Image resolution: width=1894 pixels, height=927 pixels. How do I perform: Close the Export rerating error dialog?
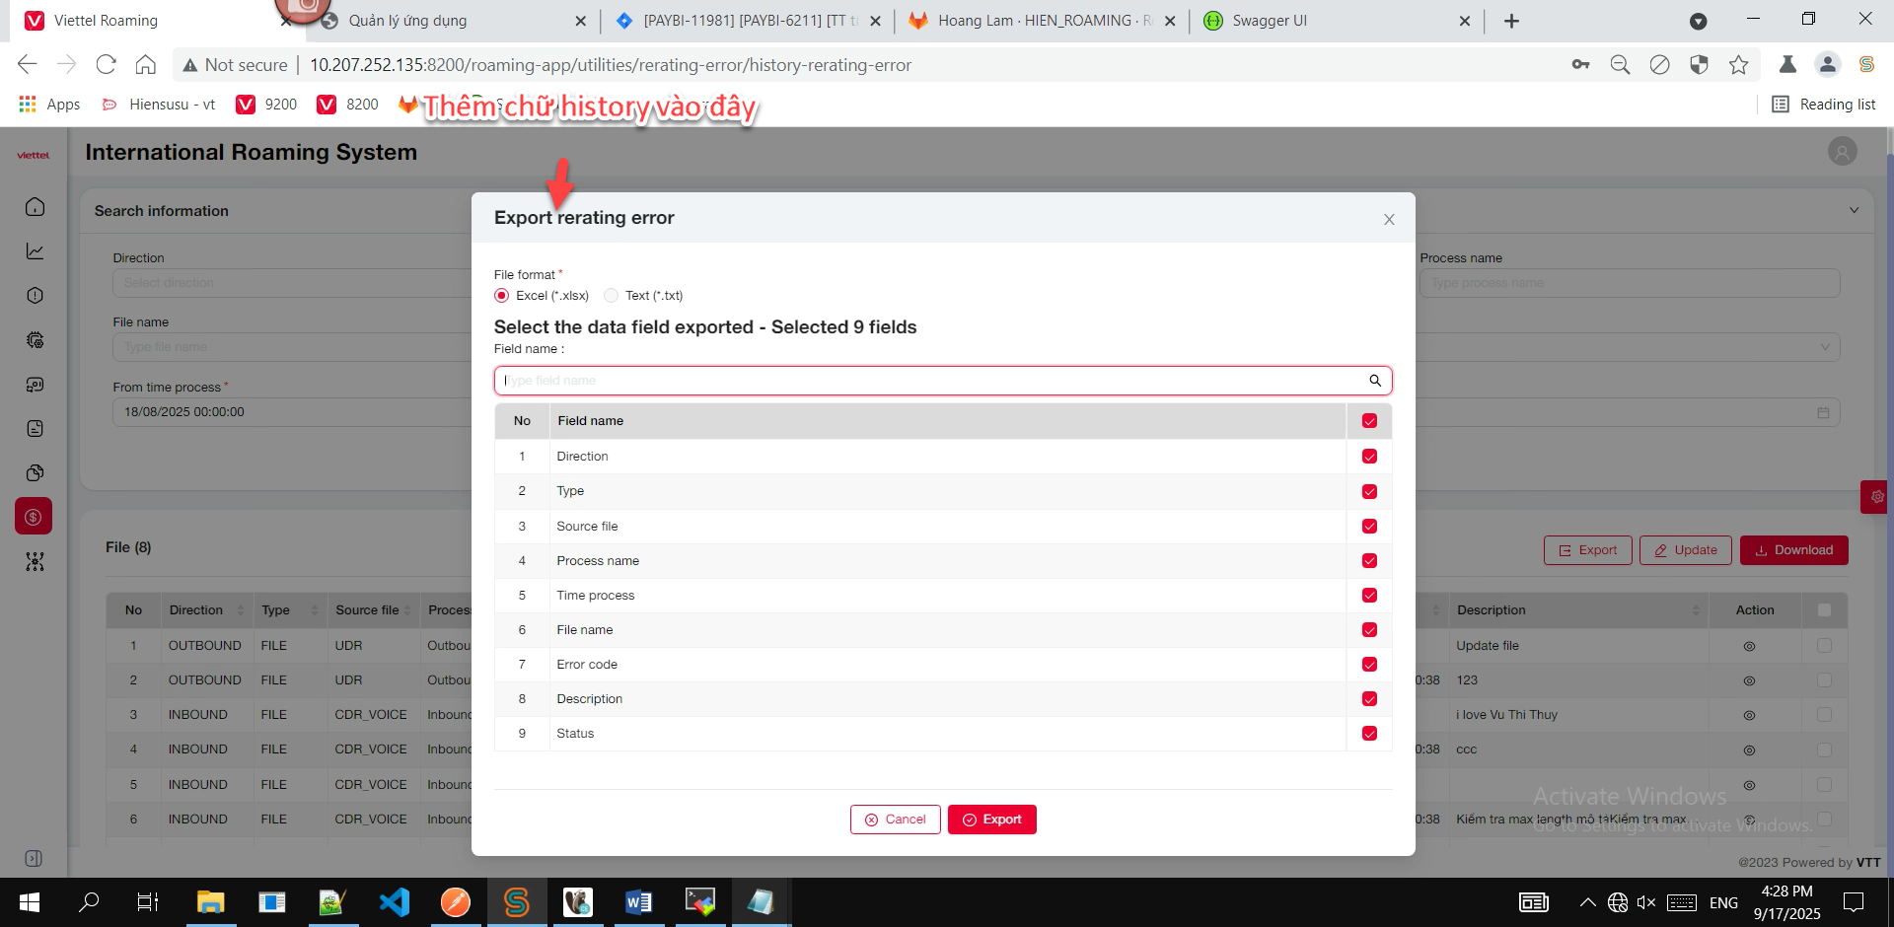click(1389, 219)
